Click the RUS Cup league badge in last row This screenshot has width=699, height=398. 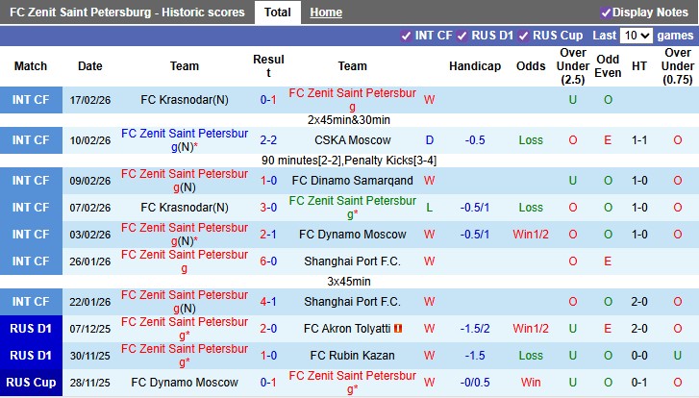(31, 383)
